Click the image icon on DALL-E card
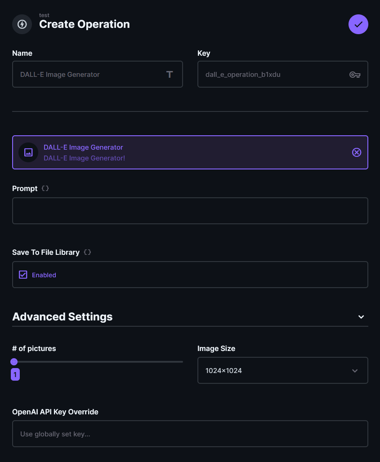The width and height of the screenshot is (380, 462). 28,152
